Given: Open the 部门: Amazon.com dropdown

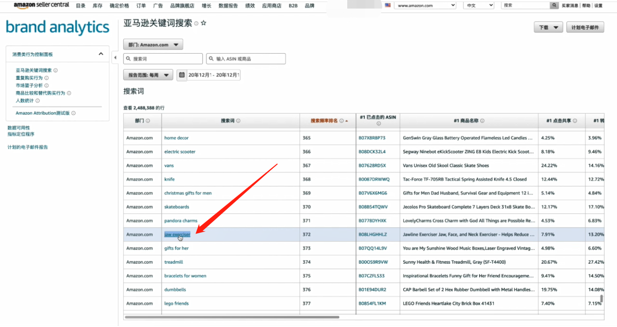Looking at the screenshot, I should point(153,45).
